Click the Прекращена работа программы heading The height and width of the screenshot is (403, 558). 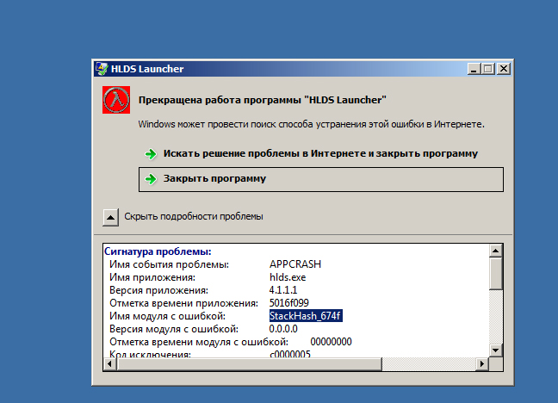pos(263,100)
